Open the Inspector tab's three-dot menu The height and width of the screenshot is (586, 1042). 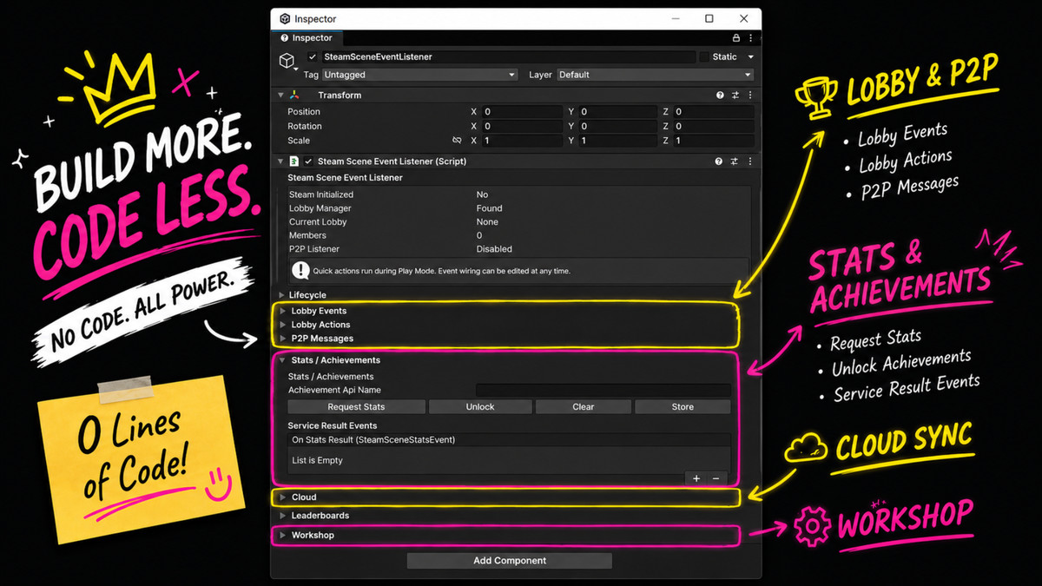click(x=750, y=38)
